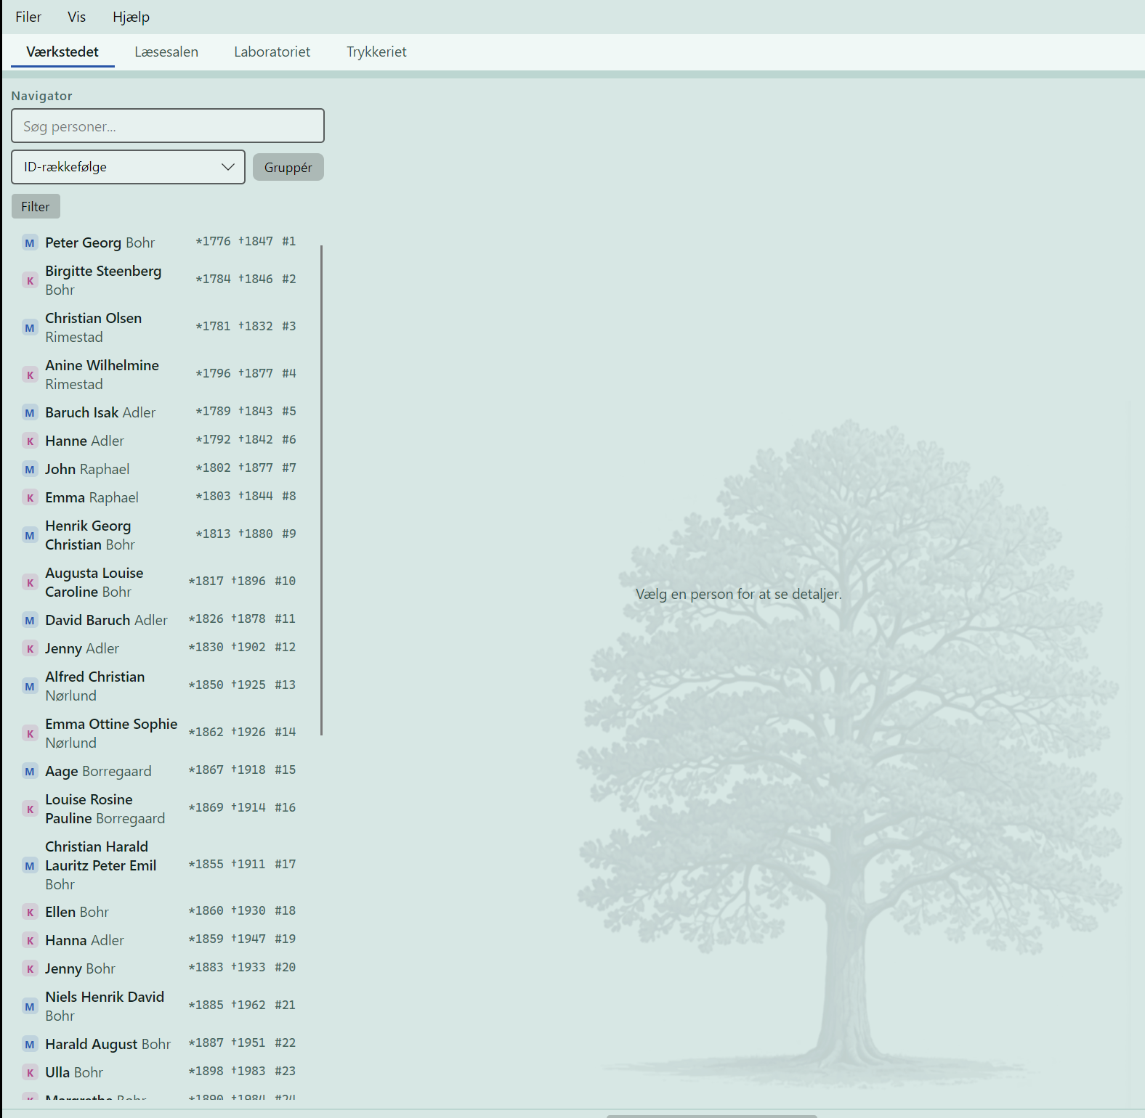Click the person list vertical scrollbar
Viewport: 1145px width, 1118px height.
321,490
